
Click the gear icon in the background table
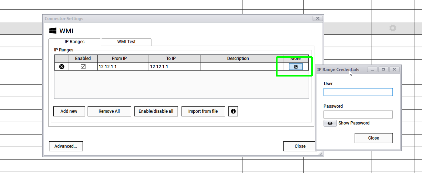pos(393,28)
